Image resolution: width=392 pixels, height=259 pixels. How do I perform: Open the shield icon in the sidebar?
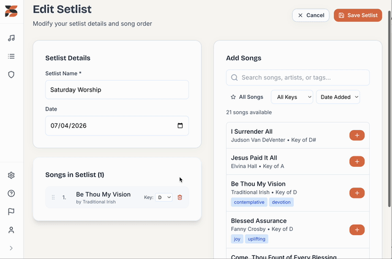click(x=11, y=75)
